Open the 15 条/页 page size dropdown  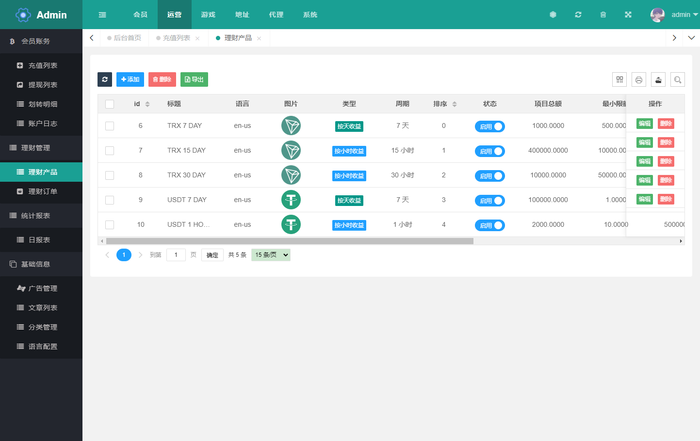[x=271, y=255]
